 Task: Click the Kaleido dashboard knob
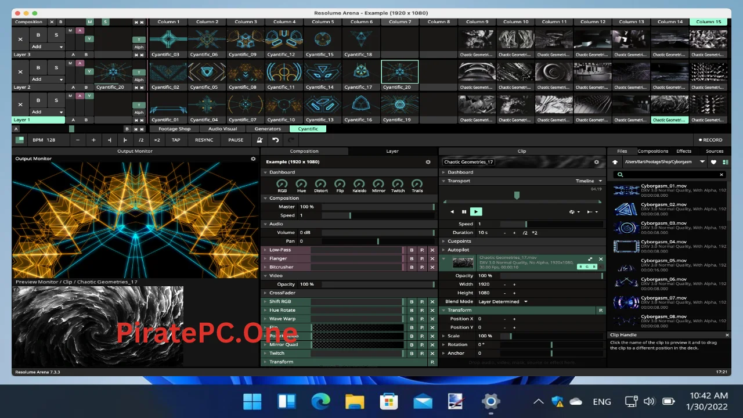(359, 183)
